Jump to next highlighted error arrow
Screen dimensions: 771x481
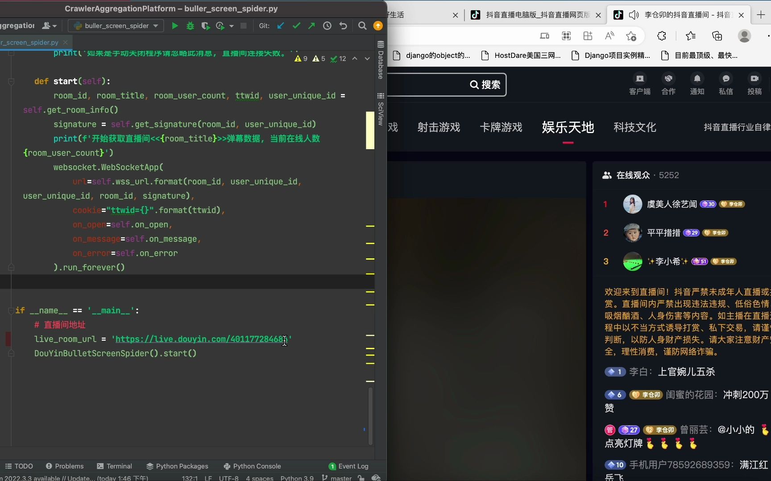tap(367, 58)
